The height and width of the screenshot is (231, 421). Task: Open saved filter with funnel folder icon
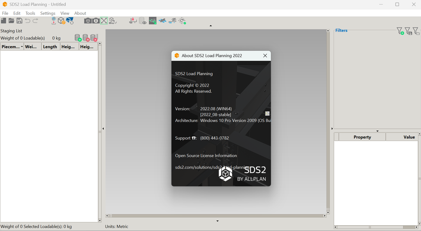pyautogui.click(x=416, y=31)
